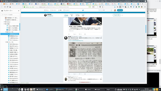Switch to the Facebook tab
The height and width of the screenshot is (91, 161).
[x=37, y=4]
